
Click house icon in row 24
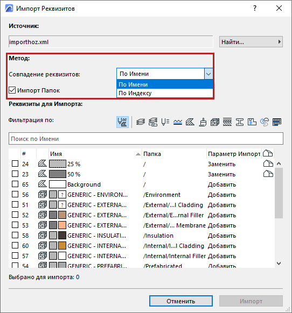point(268,163)
